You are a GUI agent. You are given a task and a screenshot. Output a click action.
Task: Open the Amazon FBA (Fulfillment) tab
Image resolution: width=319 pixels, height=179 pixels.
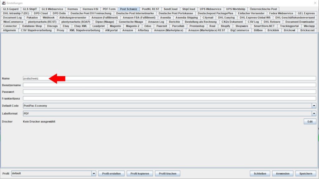[139, 18]
